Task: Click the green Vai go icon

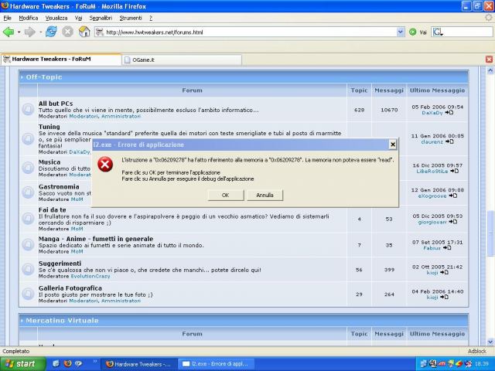Action: pos(413,32)
